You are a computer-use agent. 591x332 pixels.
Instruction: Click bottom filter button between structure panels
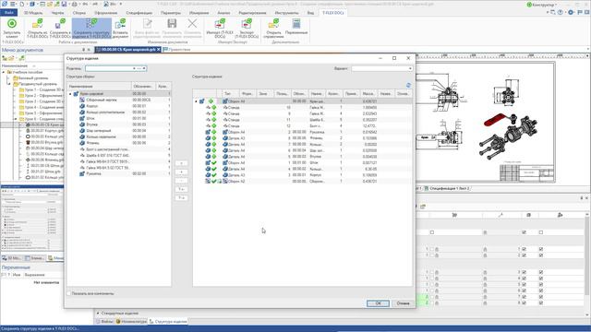point(181,197)
